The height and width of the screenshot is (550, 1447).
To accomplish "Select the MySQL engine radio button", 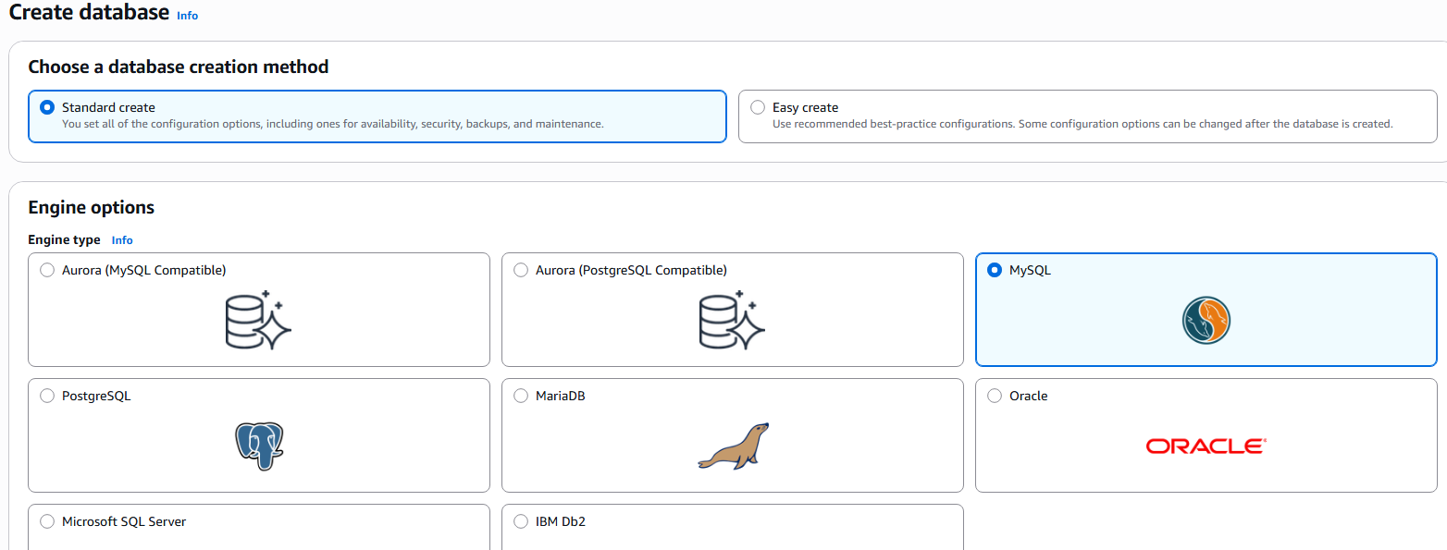I will click(995, 270).
